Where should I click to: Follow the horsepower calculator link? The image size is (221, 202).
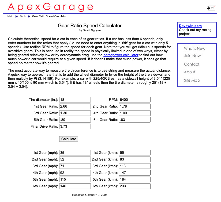coord(121,55)
